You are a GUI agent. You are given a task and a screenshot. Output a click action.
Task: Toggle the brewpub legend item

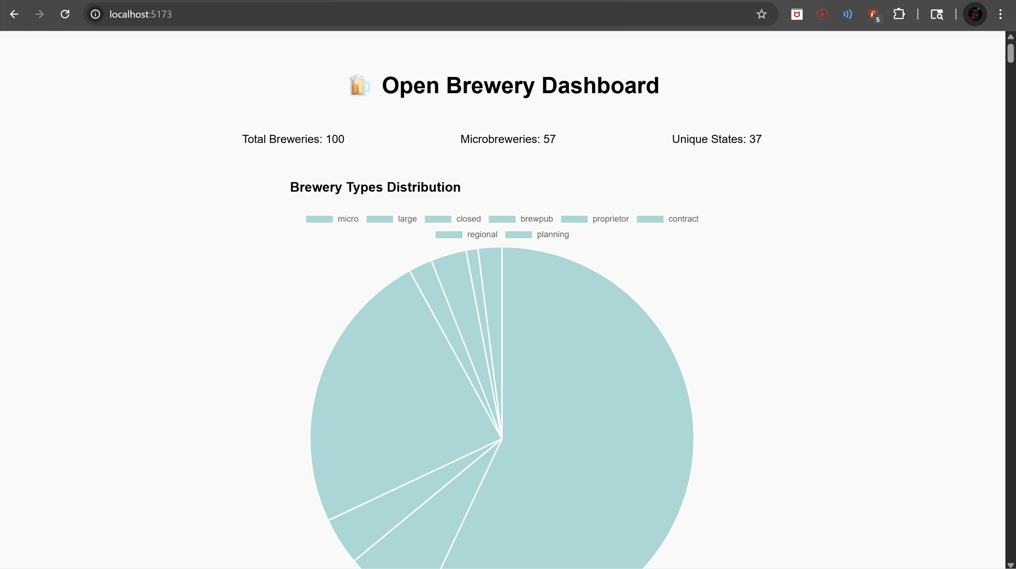pyautogui.click(x=521, y=219)
